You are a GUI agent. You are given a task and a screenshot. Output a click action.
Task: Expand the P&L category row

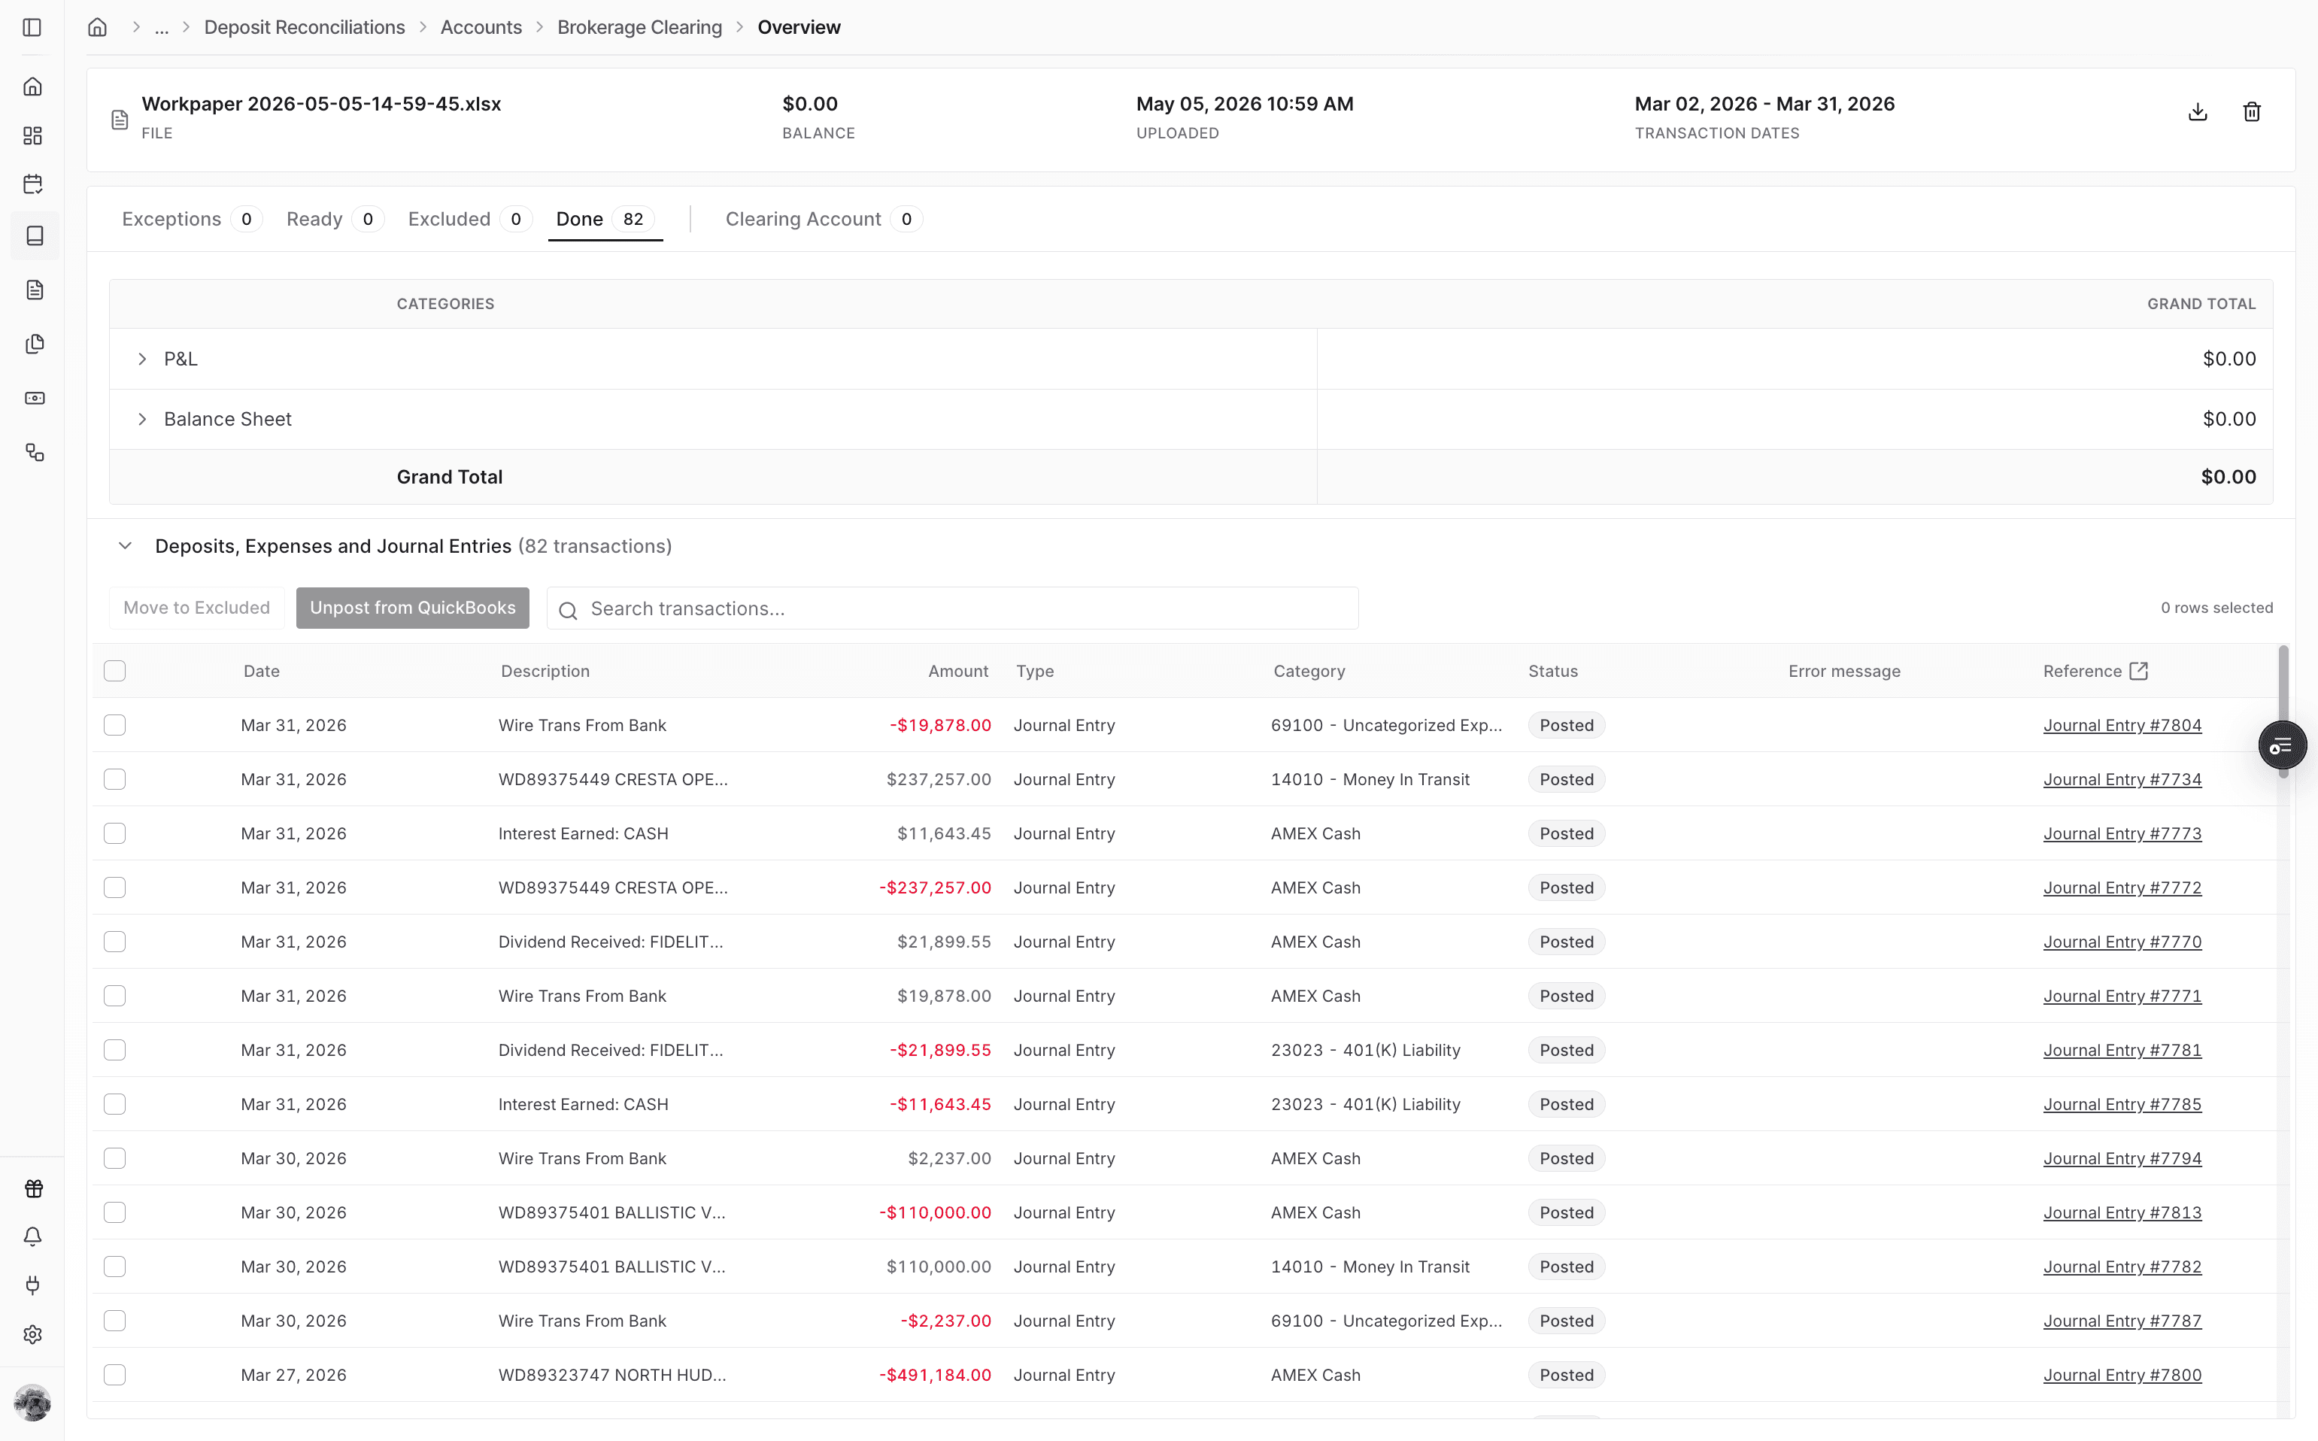tap(142, 359)
